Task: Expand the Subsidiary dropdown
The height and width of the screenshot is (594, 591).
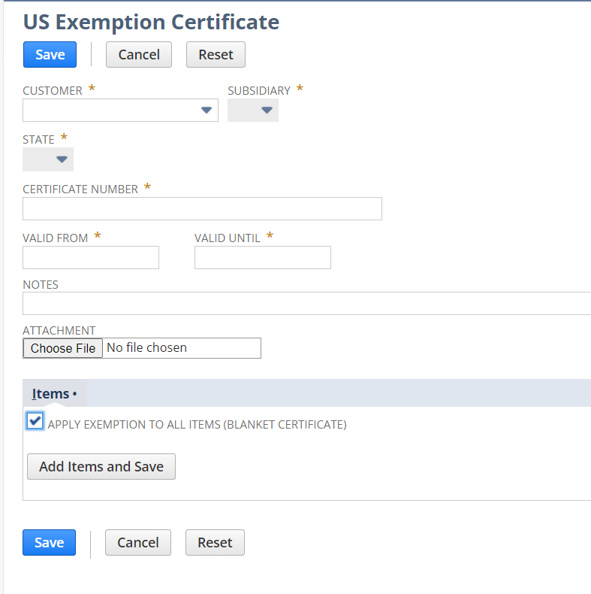Action: tap(253, 111)
